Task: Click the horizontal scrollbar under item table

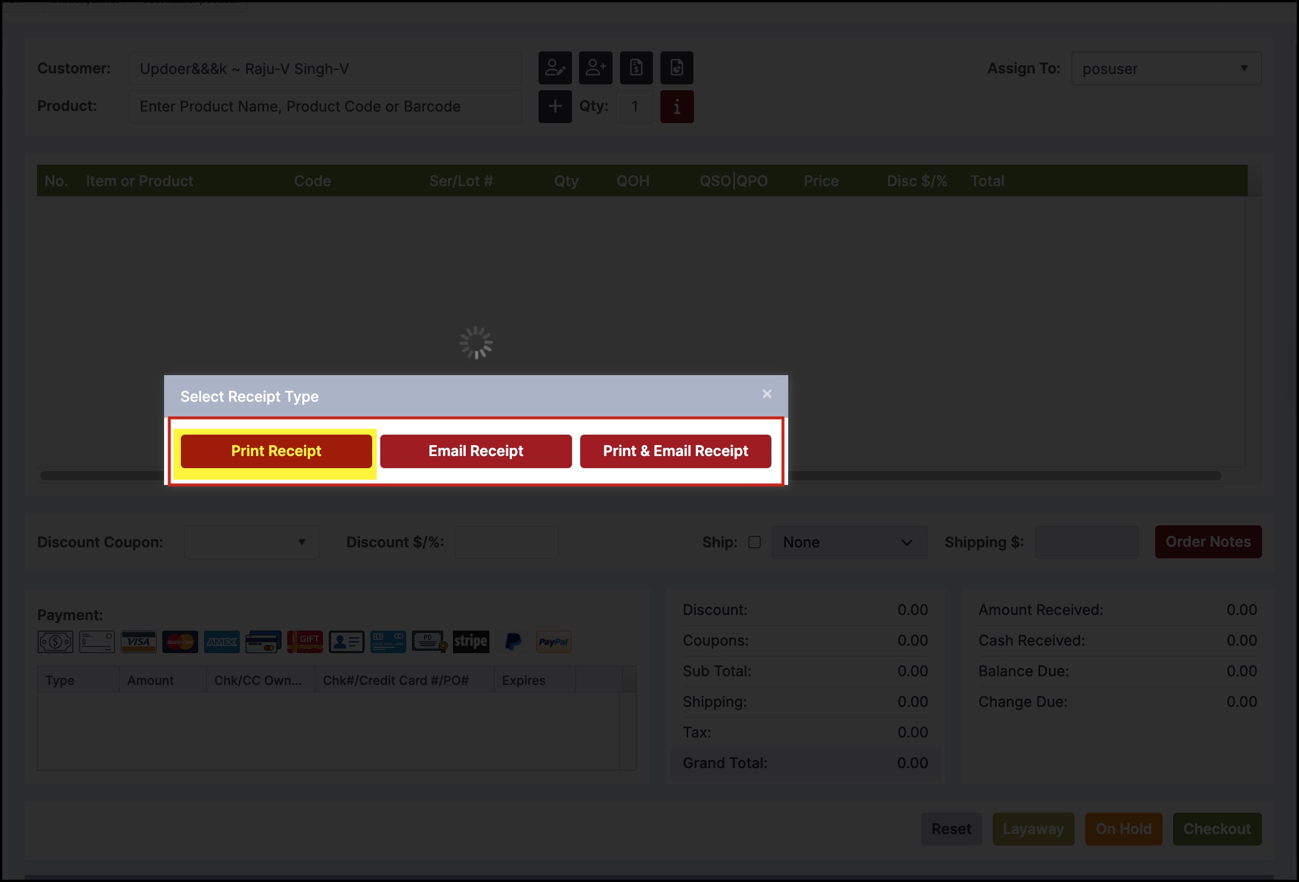Action: tap(631, 476)
